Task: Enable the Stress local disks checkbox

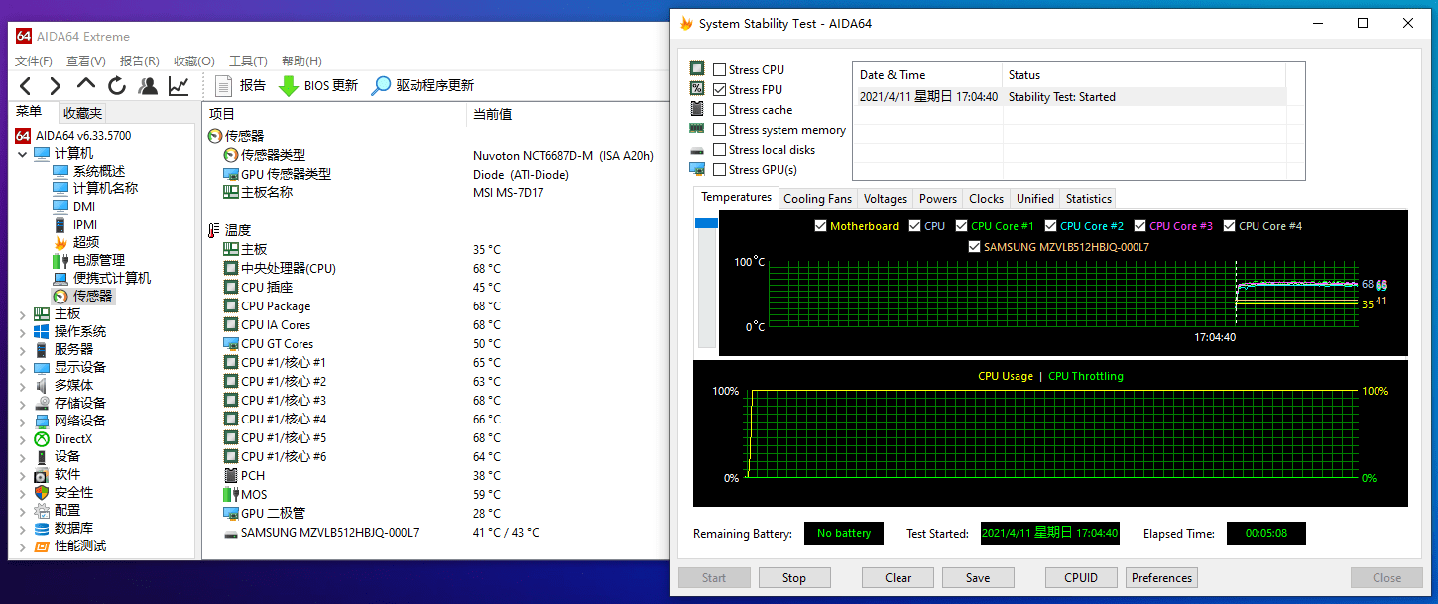Action: click(x=719, y=149)
